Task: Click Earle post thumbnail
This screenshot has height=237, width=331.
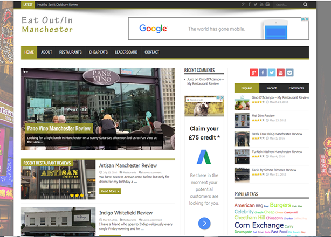Action: 242,175
